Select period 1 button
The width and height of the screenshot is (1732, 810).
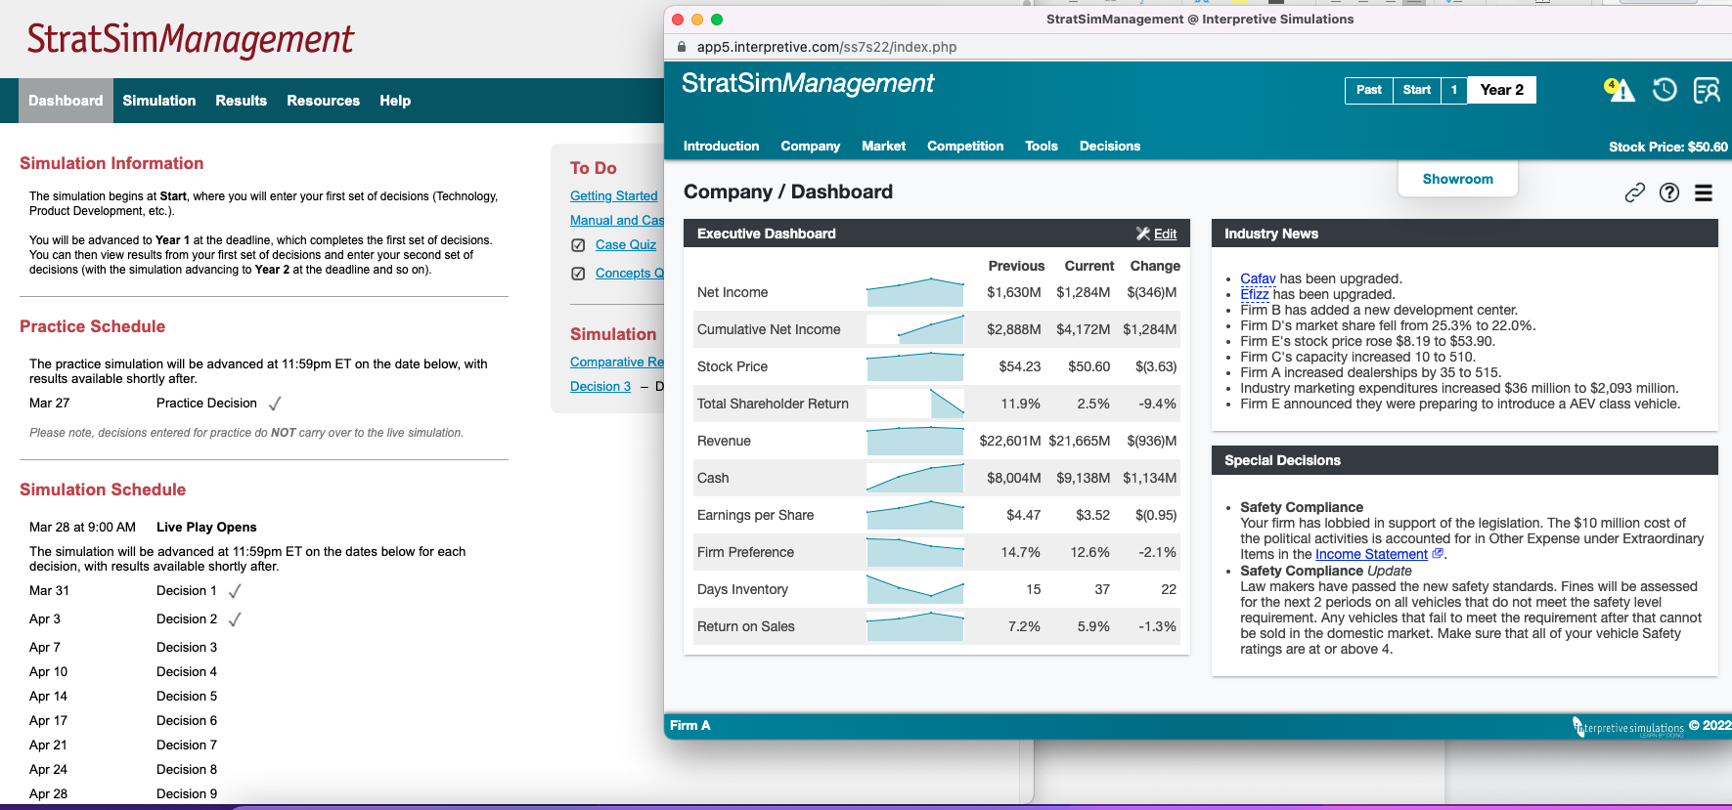1454,90
